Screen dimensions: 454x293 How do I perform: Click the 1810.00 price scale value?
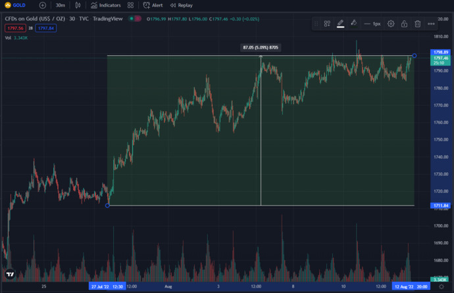tap(441, 36)
